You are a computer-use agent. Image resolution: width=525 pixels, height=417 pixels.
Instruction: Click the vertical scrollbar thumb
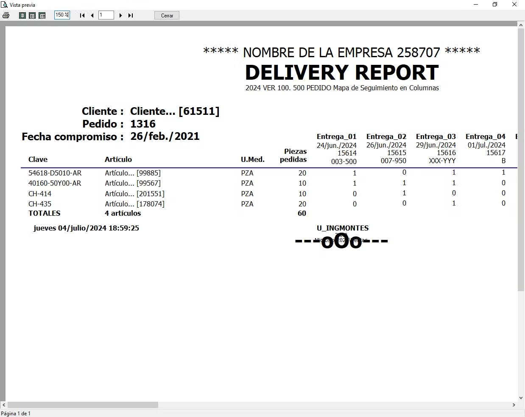[x=521, y=160]
